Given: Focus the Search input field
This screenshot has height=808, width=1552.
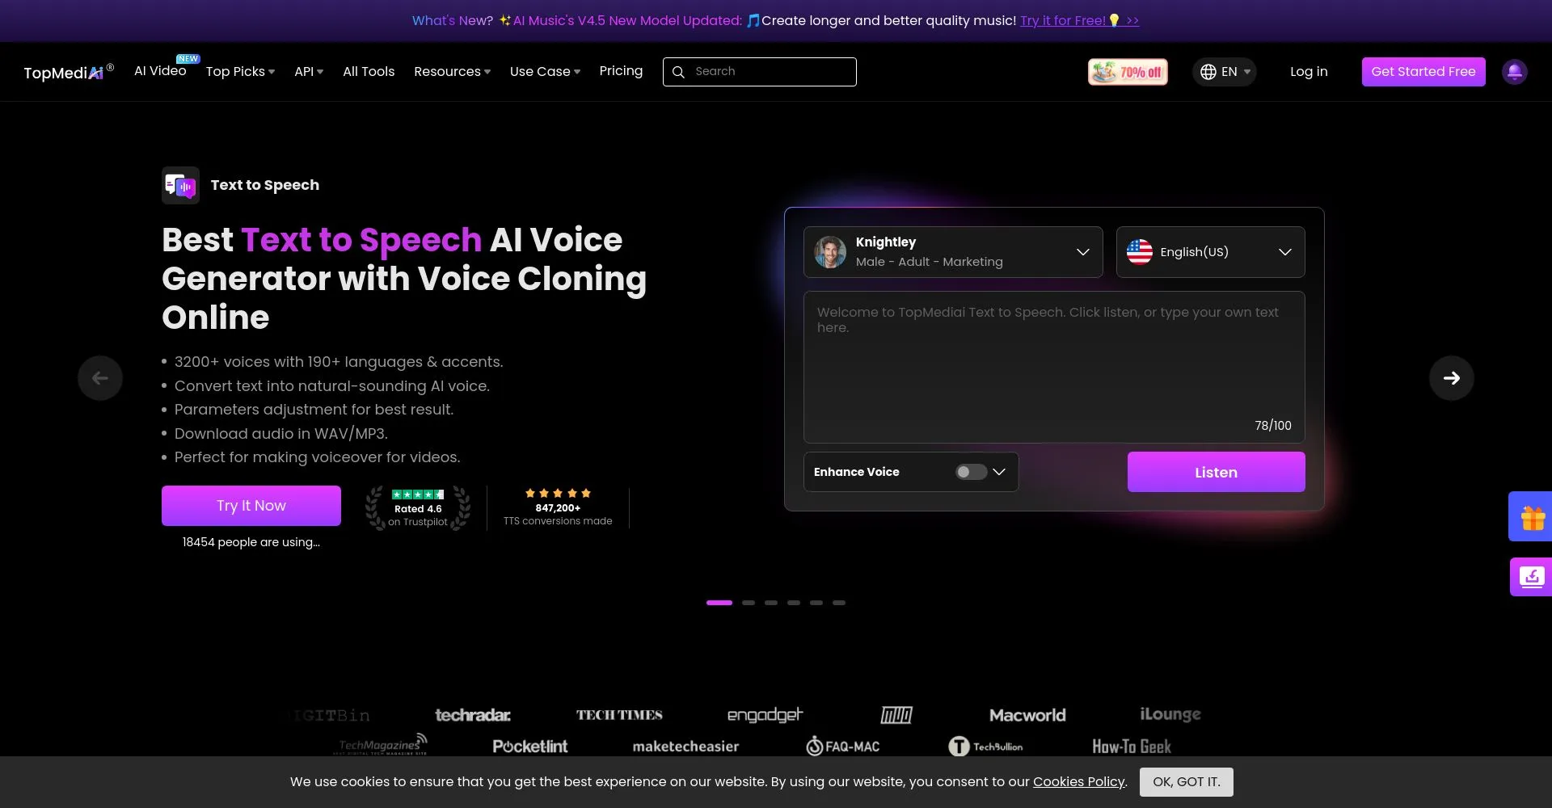Looking at the screenshot, I should click(760, 72).
